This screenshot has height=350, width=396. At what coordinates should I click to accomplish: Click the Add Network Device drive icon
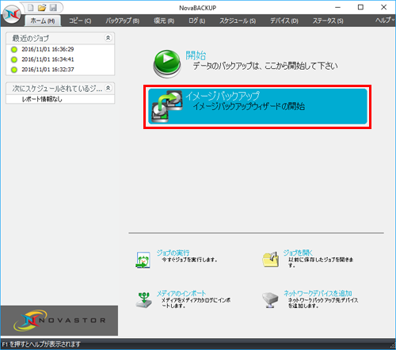[x=270, y=300]
